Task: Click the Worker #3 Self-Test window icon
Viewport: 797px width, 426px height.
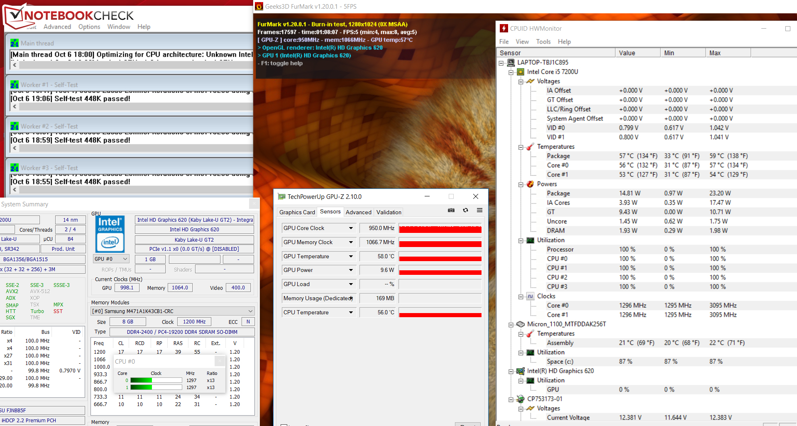Action: click(x=15, y=168)
